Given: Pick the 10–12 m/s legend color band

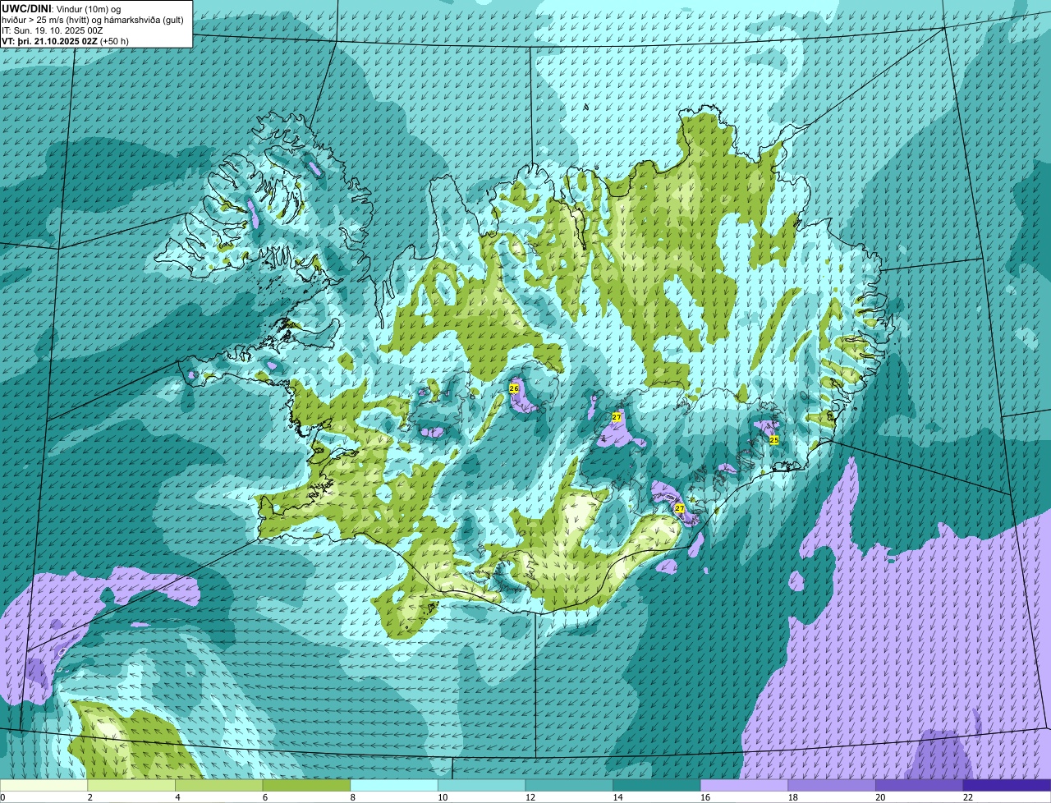Looking at the screenshot, I should (481, 786).
